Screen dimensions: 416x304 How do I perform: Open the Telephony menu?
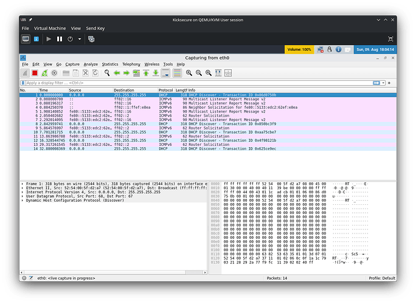[x=131, y=64]
